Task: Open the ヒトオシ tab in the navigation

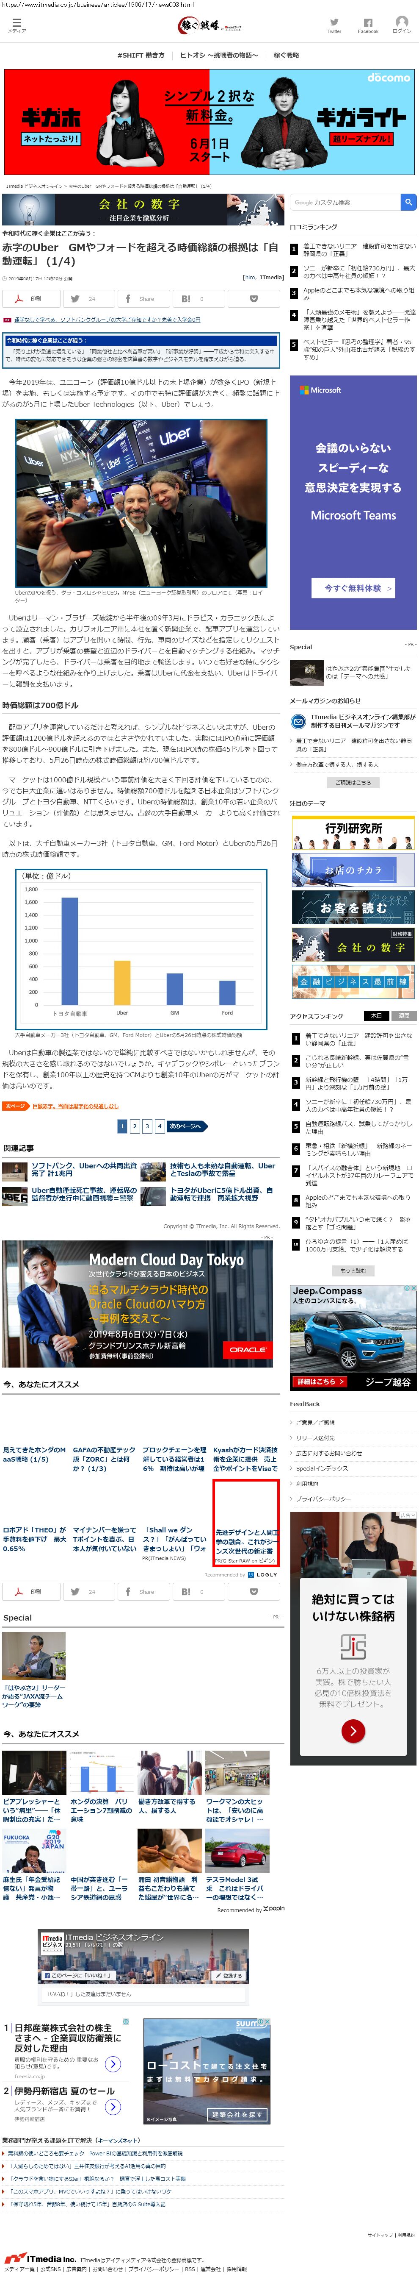Action: coord(219,55)
